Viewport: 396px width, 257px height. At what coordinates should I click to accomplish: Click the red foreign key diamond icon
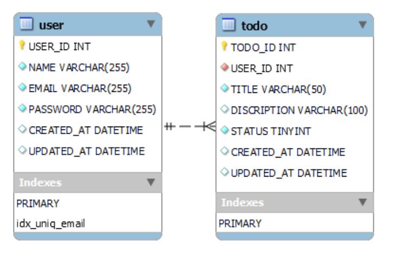coord(226,68)
